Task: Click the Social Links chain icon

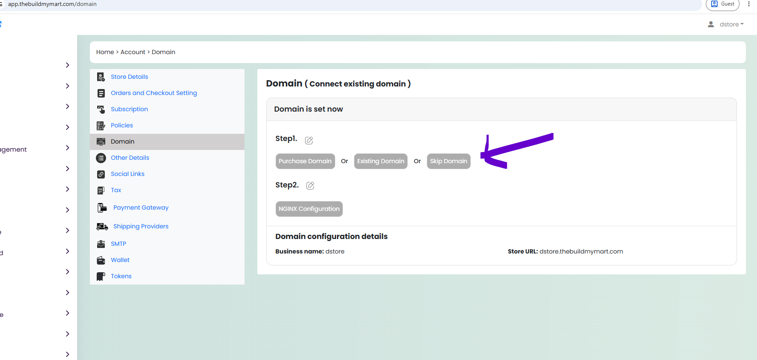Action: 101,174
